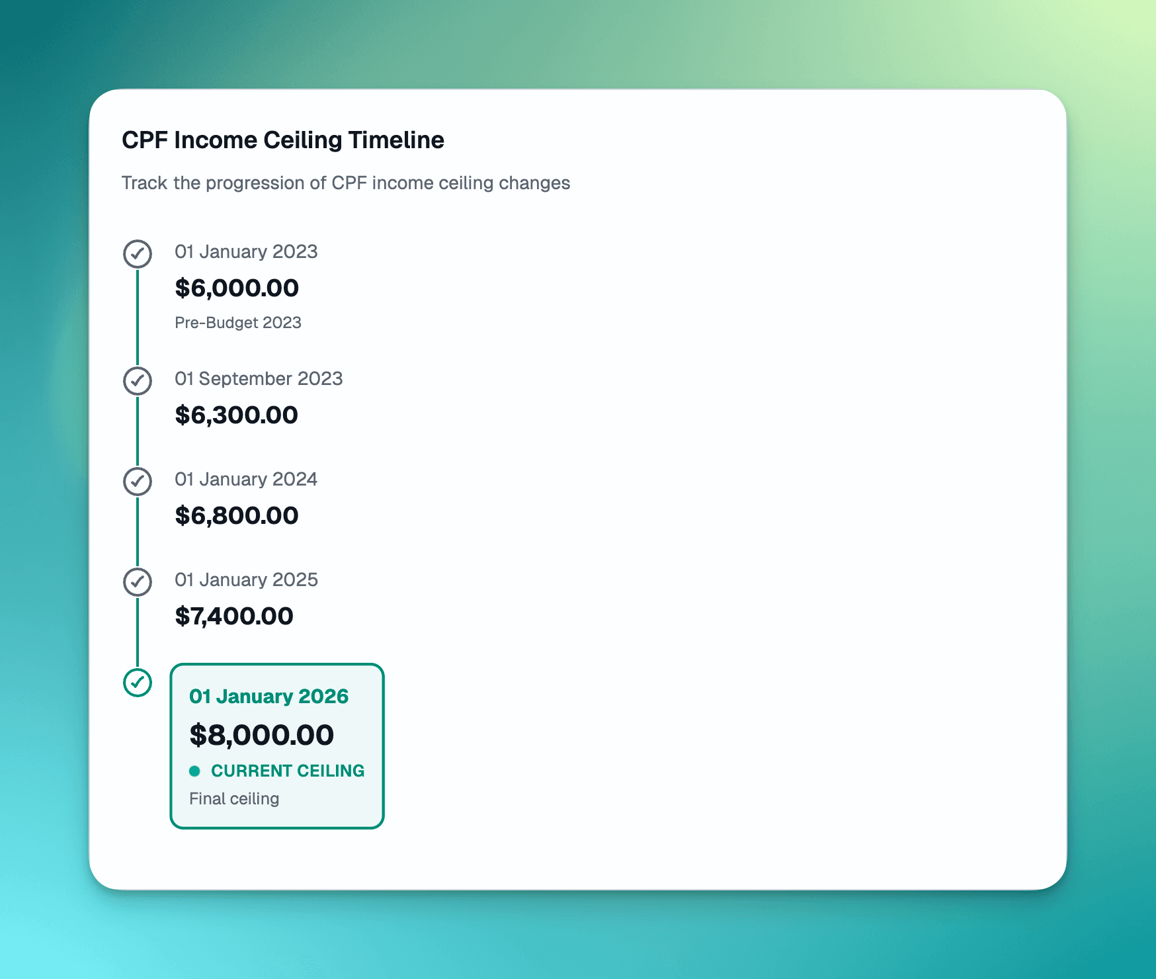
Task: Select the 01 January 2025 date label
Action: coord(246,580)
